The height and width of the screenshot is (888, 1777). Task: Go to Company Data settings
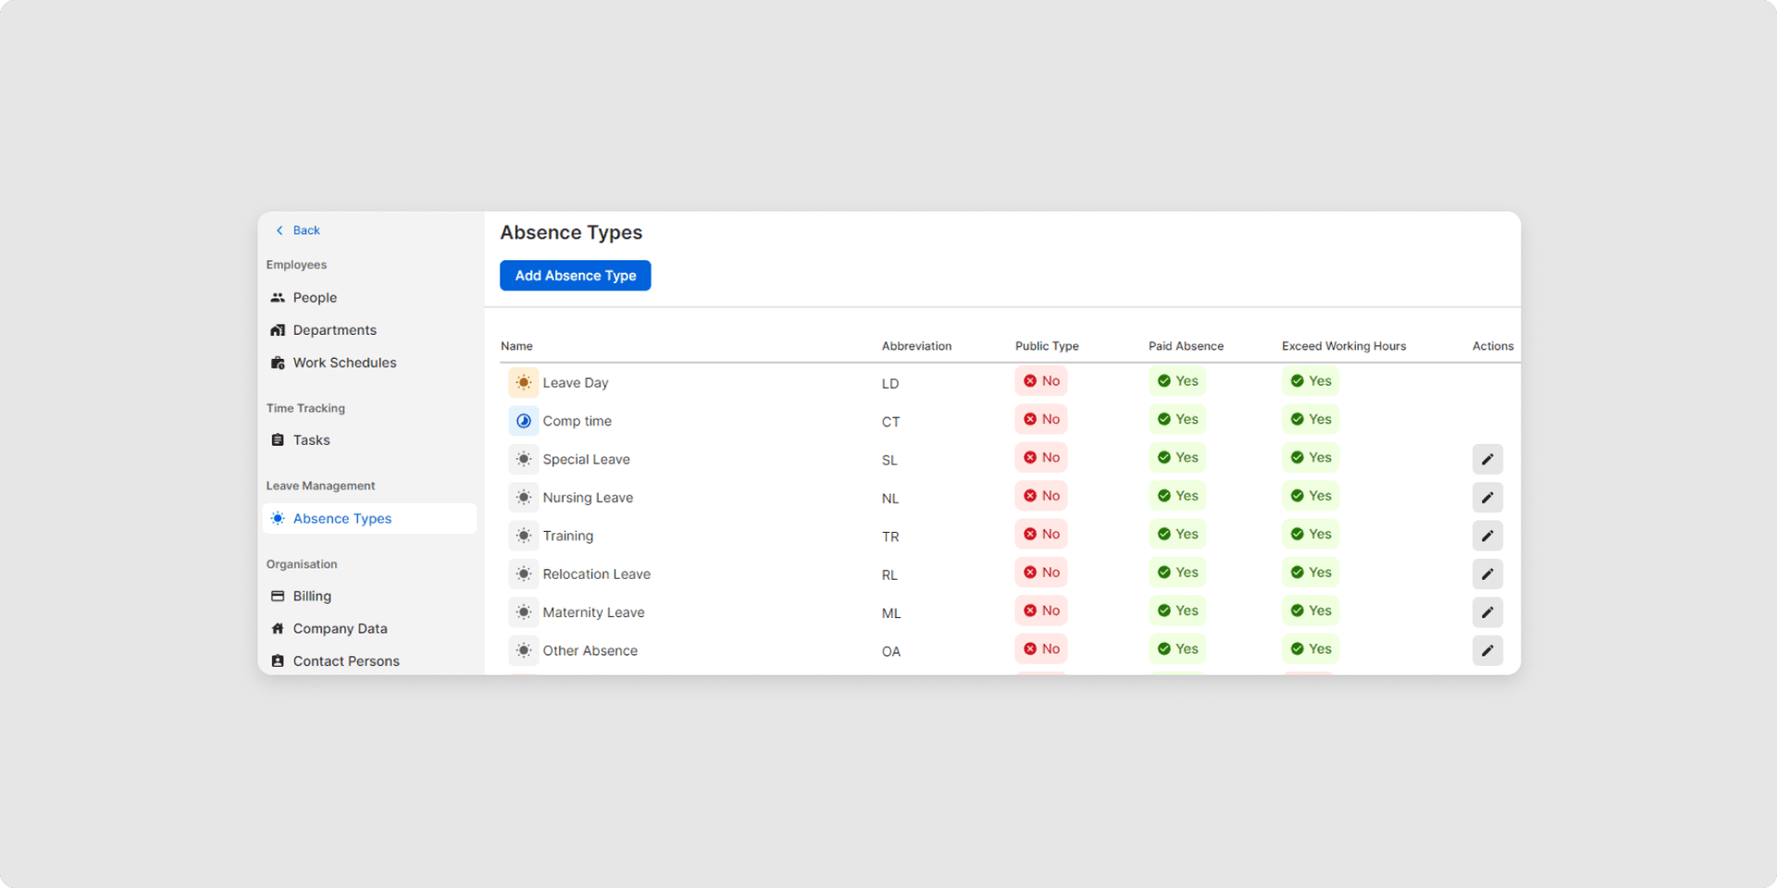tap(340, 629)
